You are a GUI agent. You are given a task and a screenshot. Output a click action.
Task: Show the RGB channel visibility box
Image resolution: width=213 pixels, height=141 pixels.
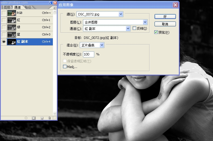4,13
